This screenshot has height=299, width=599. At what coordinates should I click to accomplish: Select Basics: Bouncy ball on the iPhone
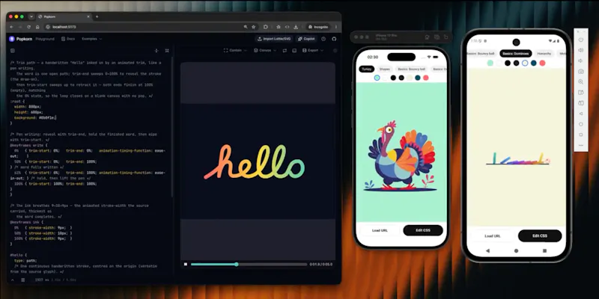click(x=411, y=69)
